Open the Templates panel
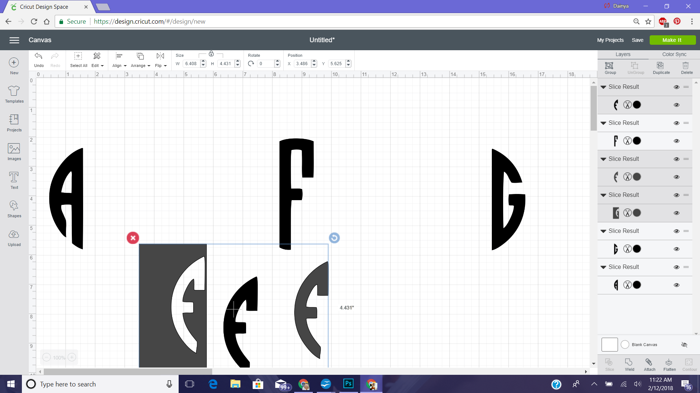Image resolution: width=700 pixels, height=393 pixels. [x=14, y=94]
